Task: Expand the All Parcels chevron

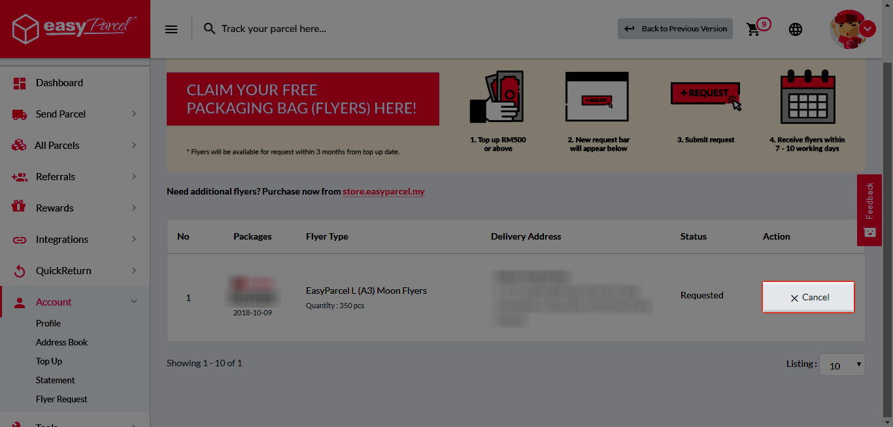Action: click(134, 145)
